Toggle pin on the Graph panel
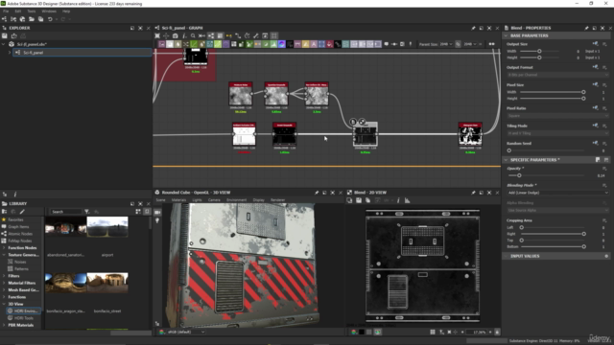The width and height of the screenshot is (614, 345). tap(473, 28)
